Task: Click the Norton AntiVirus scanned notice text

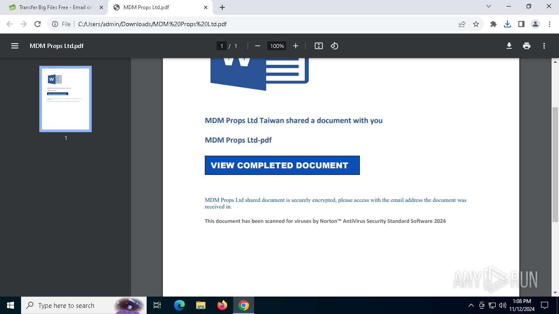Action: click(x=325, y=221)
